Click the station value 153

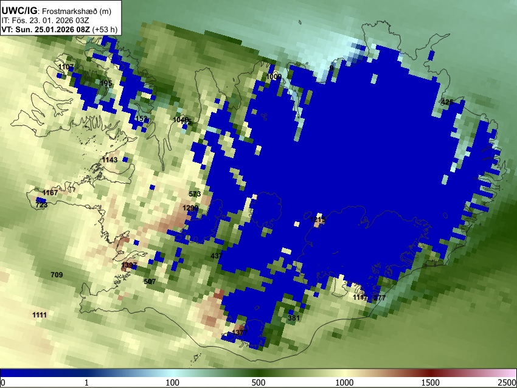(x=141, y=119)
